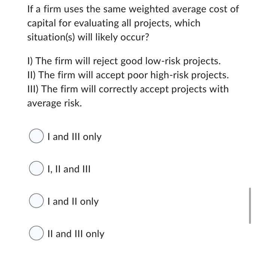Click the vertical scrollbar thumb on the right

250,206
